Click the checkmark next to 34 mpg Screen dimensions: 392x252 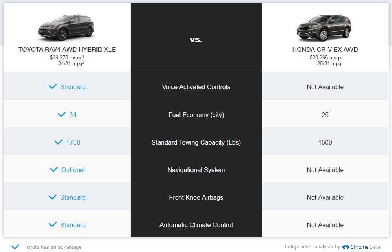tap(61, 114)
